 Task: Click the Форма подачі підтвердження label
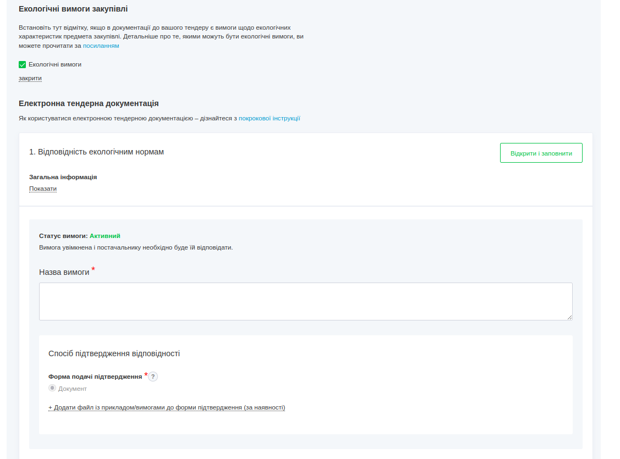[x=95, y=377]
